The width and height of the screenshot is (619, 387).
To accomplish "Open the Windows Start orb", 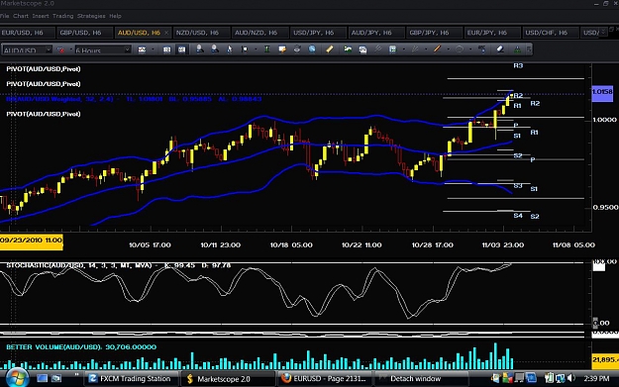I will (x=17, y=378).
